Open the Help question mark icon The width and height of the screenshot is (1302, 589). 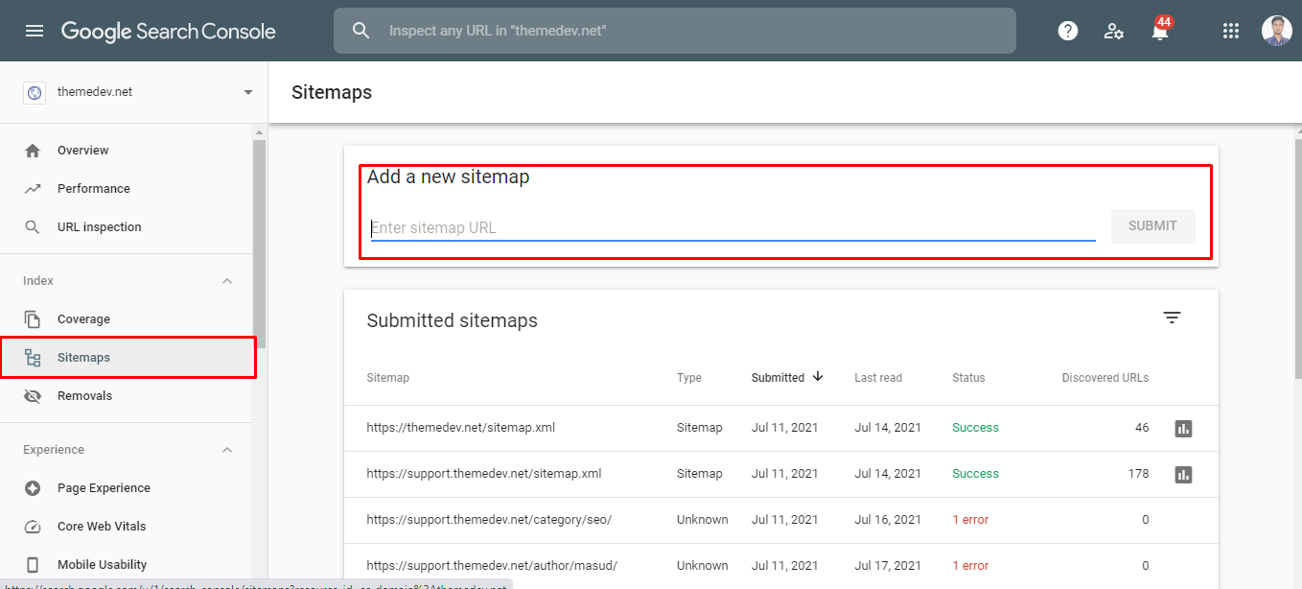(x=1067, y=31)
